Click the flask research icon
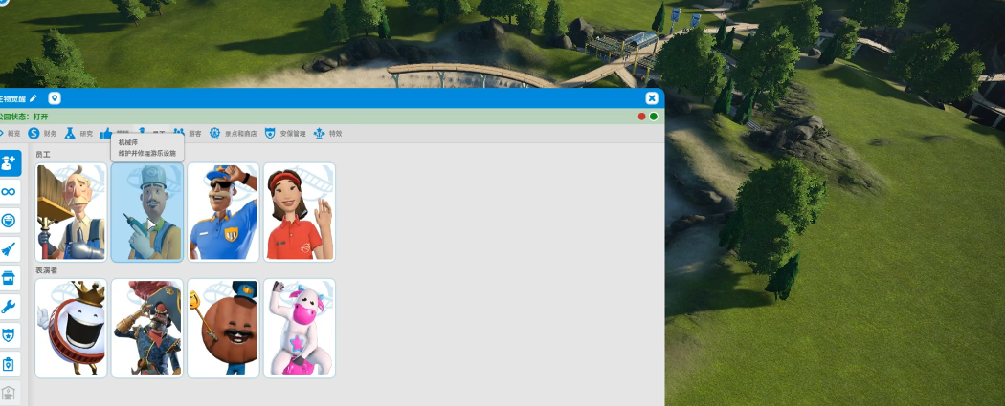This screenshot has height=406, width=1005. (x=70, y=133)
